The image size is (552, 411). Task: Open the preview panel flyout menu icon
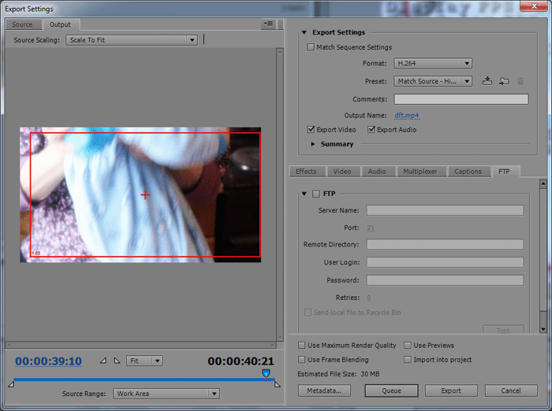pyautogui.click(x=269, y=24)
